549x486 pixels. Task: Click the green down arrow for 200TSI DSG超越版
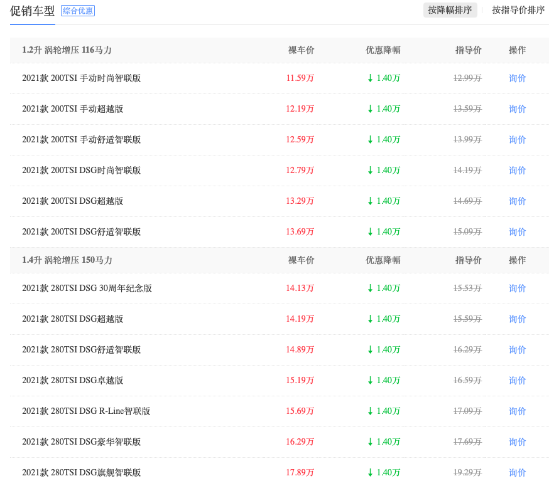click(x=370, y=201)
